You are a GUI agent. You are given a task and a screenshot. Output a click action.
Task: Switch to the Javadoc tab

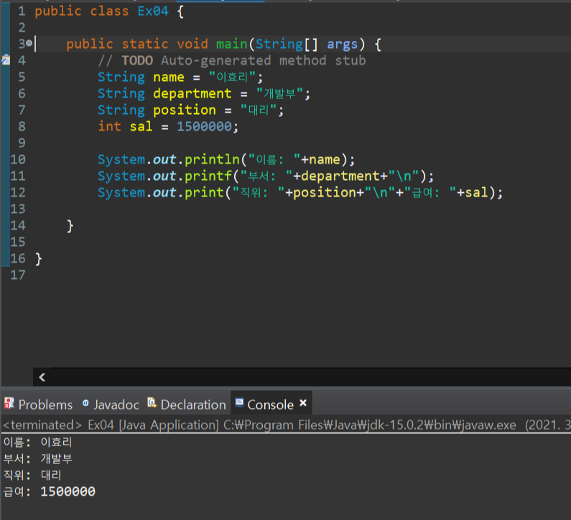pos(111,405)
